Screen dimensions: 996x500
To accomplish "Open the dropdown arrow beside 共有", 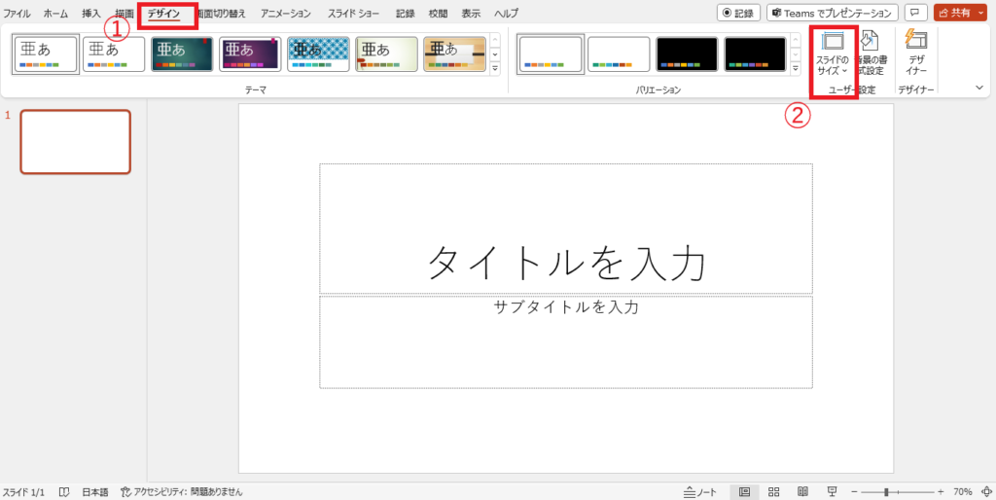I will (x=981, y=13).
